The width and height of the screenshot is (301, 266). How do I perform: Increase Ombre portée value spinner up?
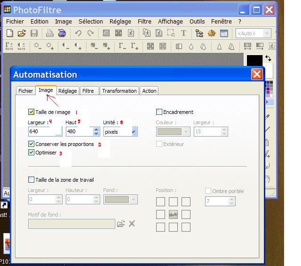coord(232,199)
